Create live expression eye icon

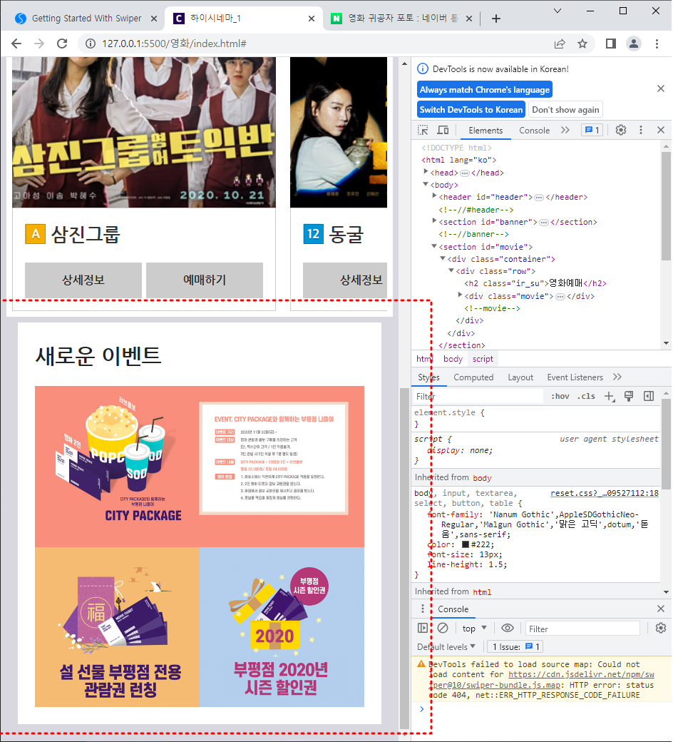click(x=508, y=629)
